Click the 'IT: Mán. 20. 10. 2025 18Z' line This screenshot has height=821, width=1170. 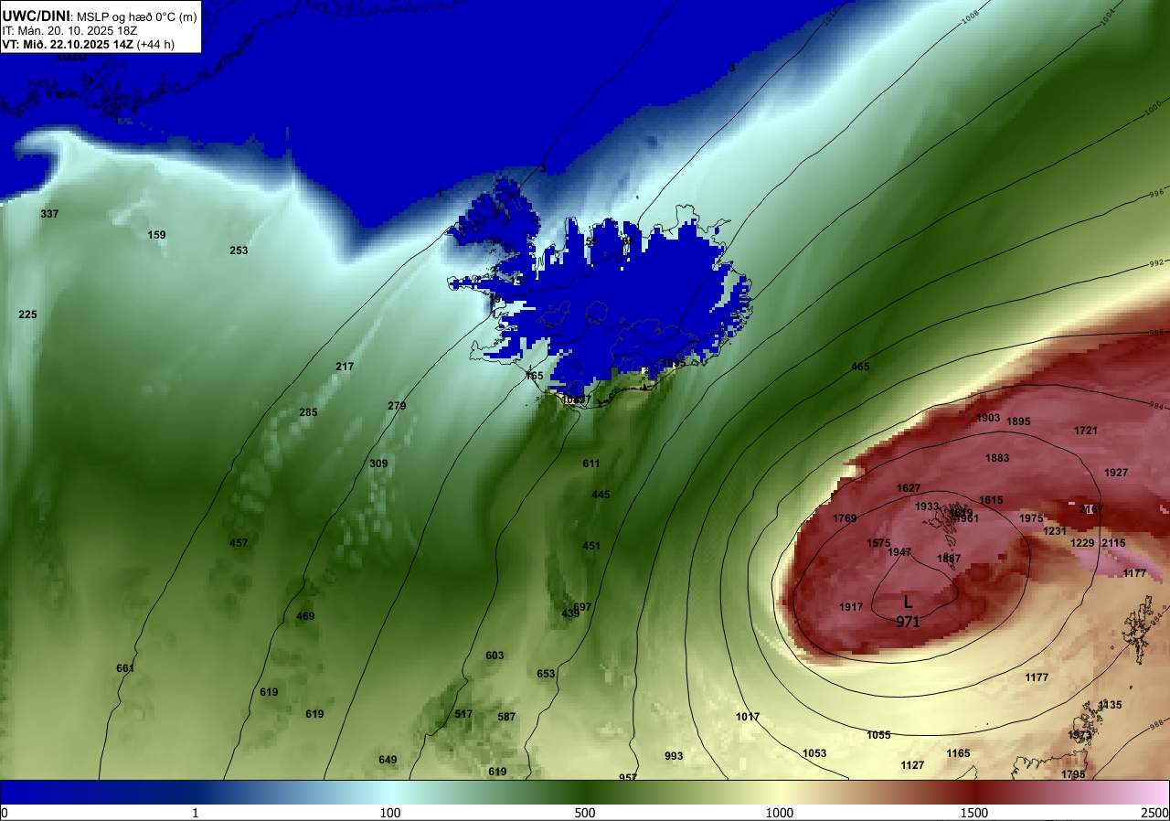(x=68, y=30)
